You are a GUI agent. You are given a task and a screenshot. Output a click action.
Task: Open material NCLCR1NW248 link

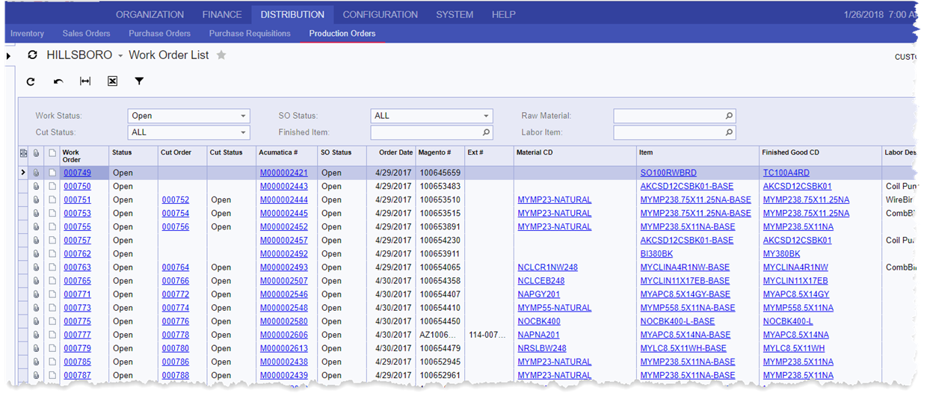tap(547, 267)
